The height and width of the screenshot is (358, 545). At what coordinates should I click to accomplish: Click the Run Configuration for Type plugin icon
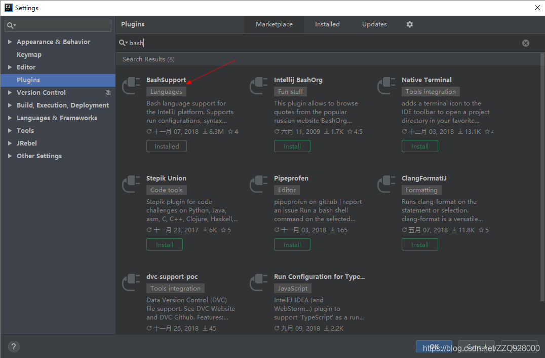(x=259, y=282)
